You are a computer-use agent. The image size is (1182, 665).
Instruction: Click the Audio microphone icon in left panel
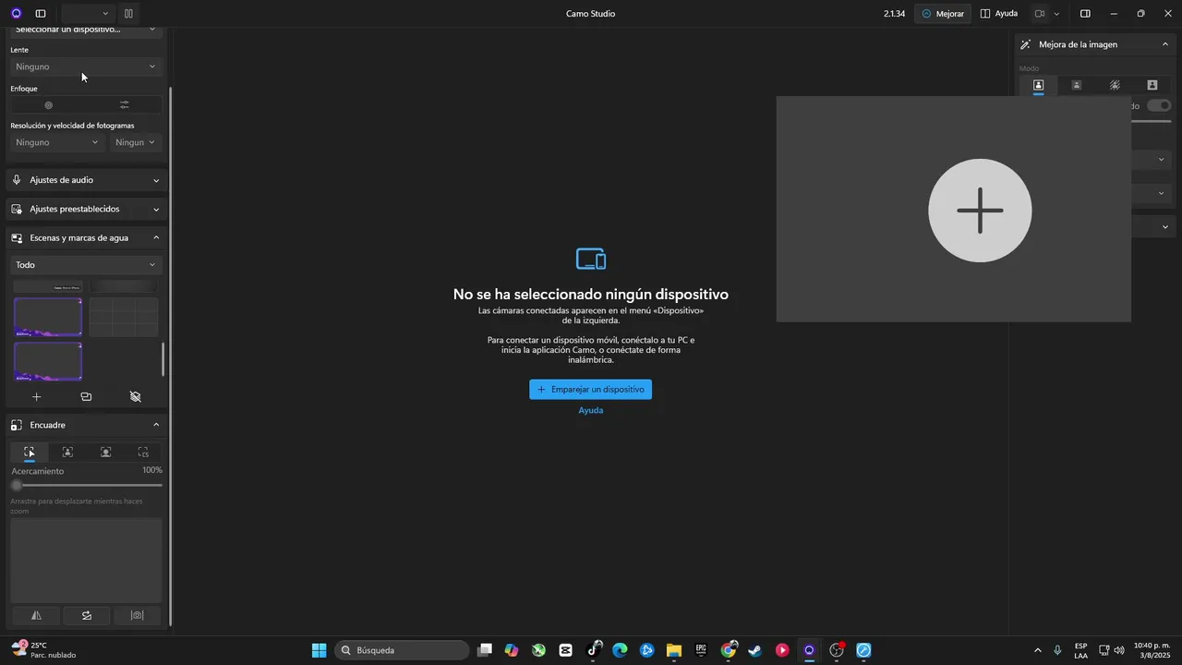tap(17, 180)
